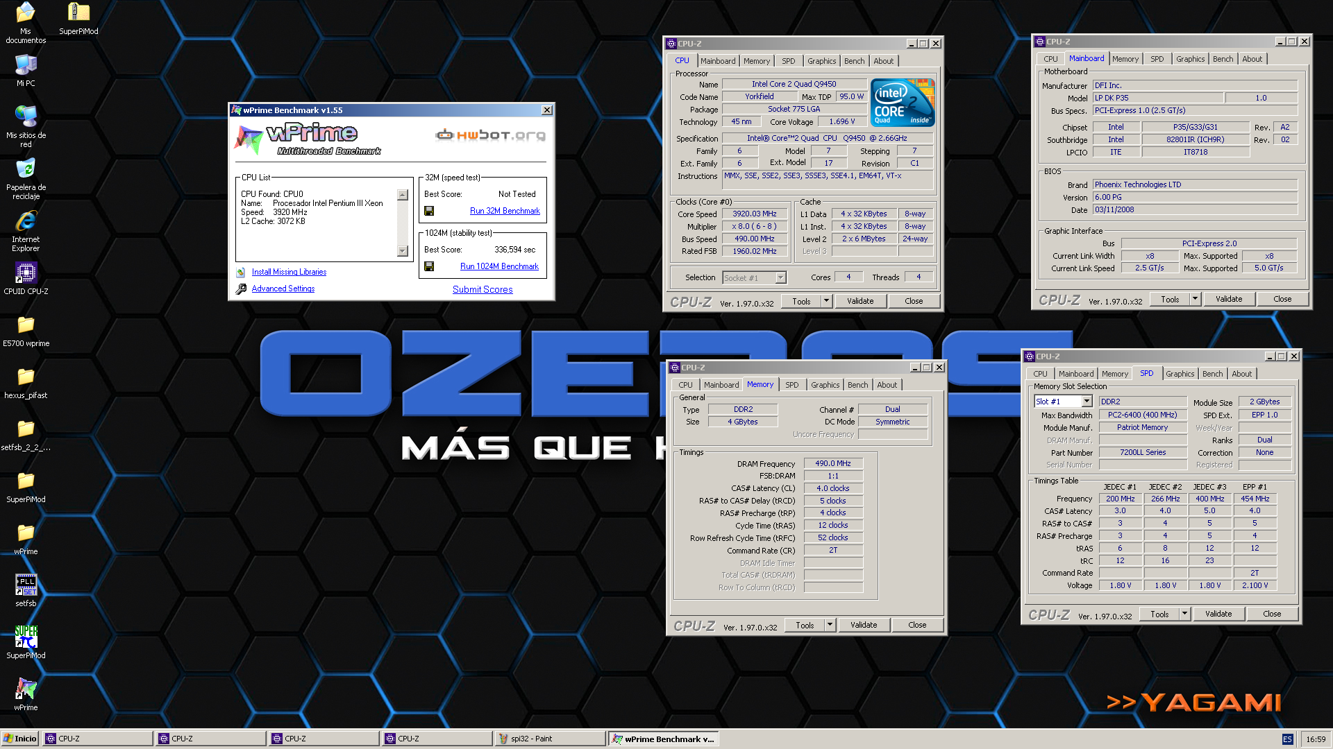Expand Tools dropdown arrow in CPU tab window
Viewport: 1333px width, 749px height.
coord(826,301)
